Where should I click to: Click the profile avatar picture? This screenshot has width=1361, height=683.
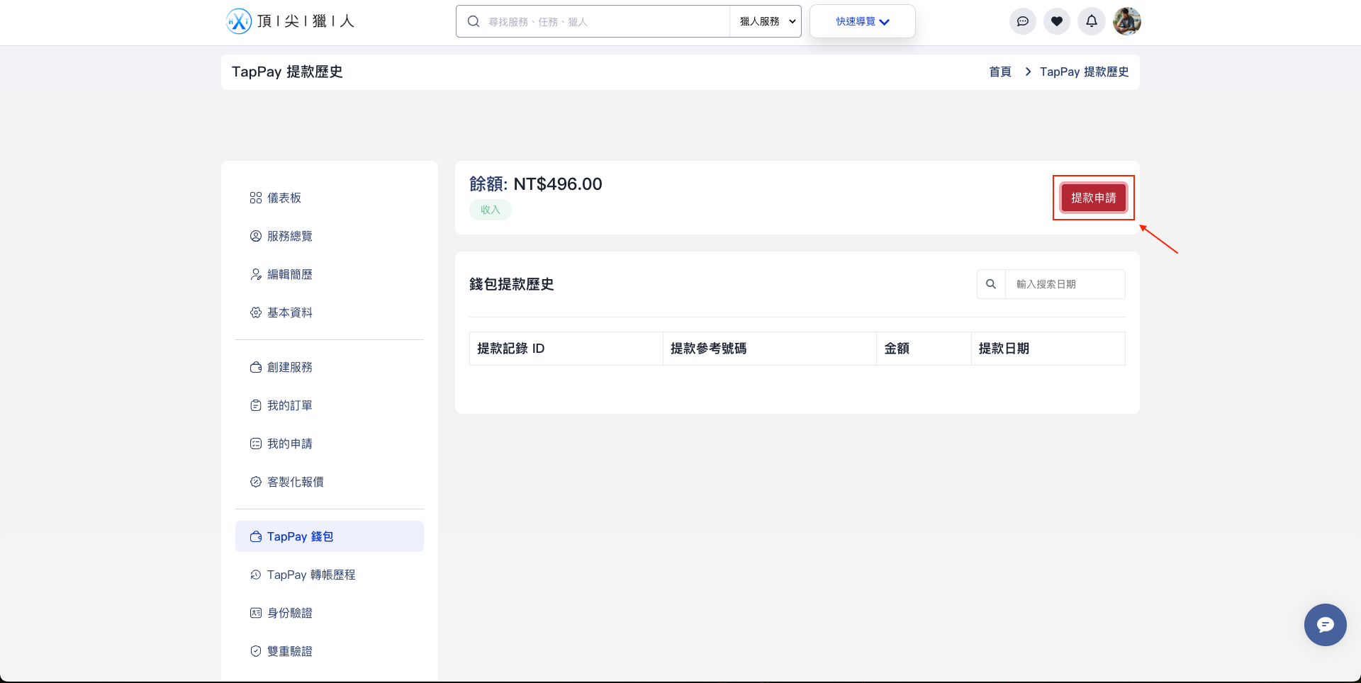click(x=1127, y=21)
